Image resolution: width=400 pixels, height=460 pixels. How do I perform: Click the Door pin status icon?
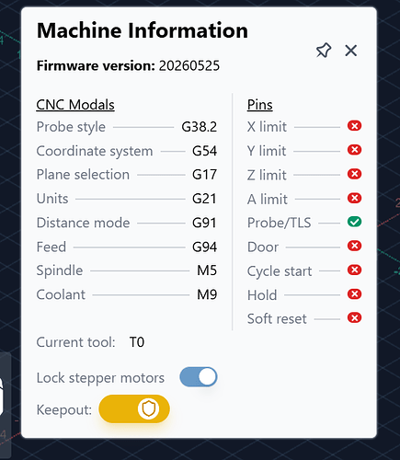coord(354,246)
